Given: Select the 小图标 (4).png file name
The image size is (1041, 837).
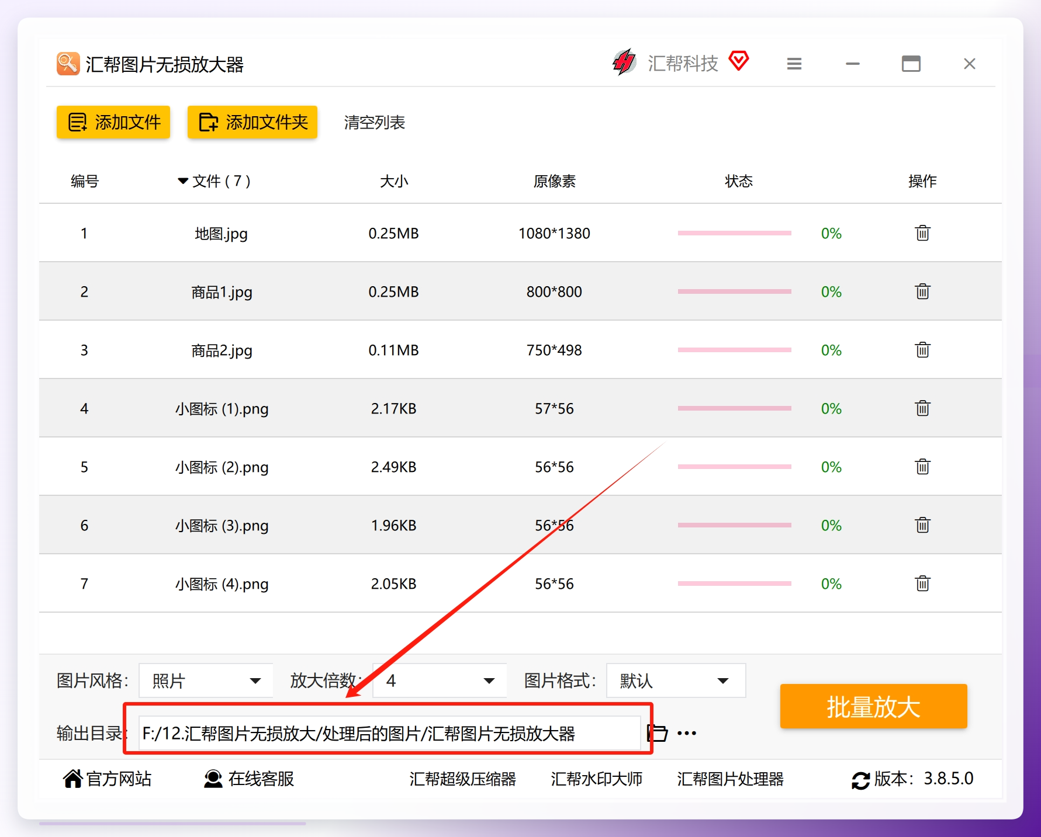Looking at the screenshot, I should point(222,584).
